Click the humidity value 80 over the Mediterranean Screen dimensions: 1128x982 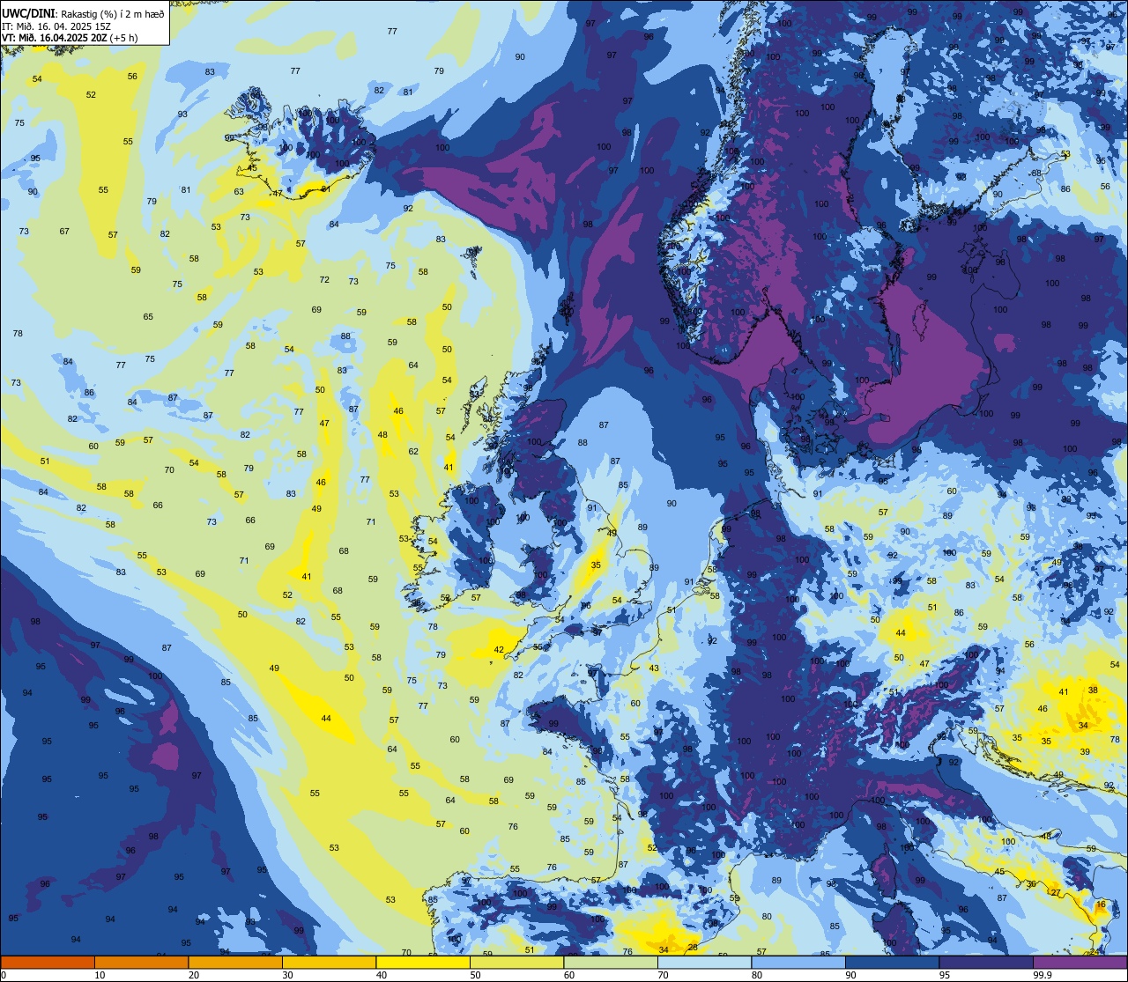click(x=767, y=917)
